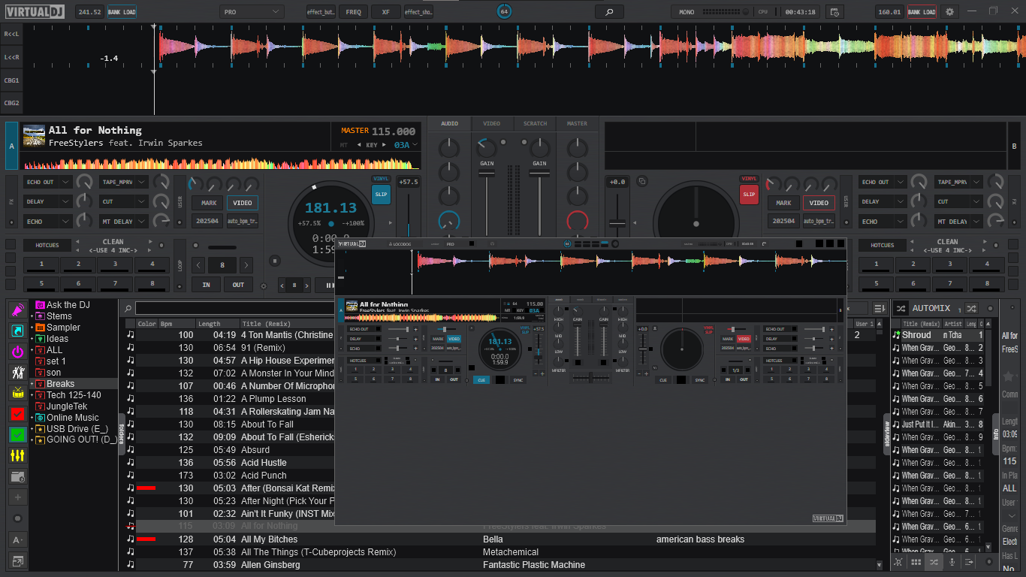
Task: Click the left BANK LOAD button
Action: [122, 12]
